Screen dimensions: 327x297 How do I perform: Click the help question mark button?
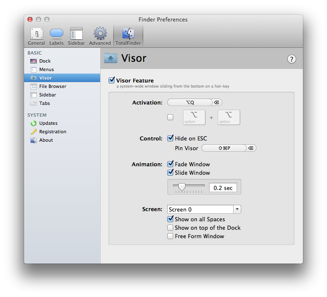[292, 59]
